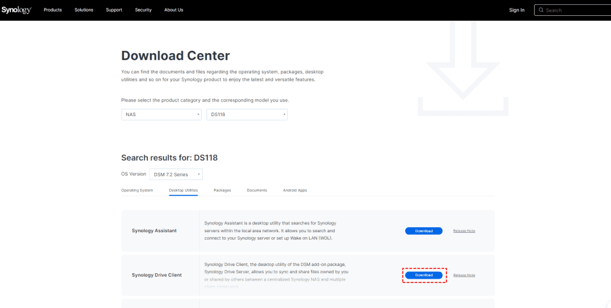Open the Support menu
The width and height of the screenshot is (611, 308).
tap(114, 10)
